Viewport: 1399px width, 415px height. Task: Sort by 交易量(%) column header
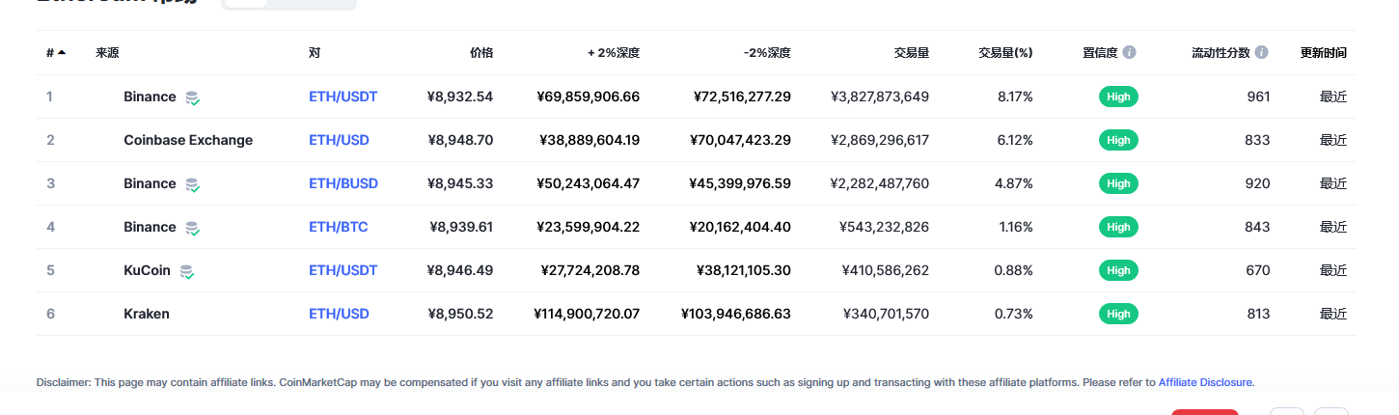tap(1005, 52)
